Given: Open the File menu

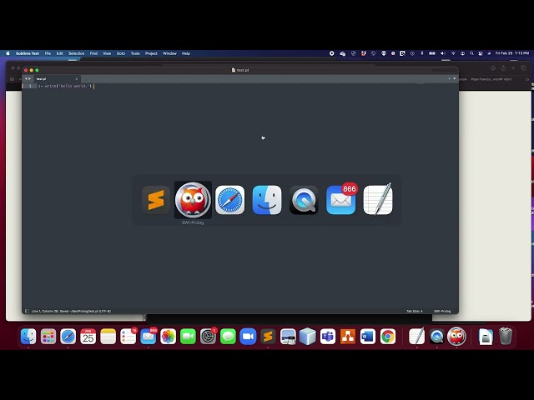Looking at the screenshot, I should point(48,53).
